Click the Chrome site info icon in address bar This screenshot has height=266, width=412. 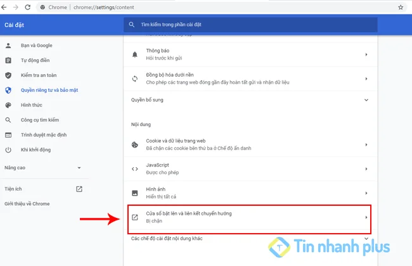tap(42, 8)
